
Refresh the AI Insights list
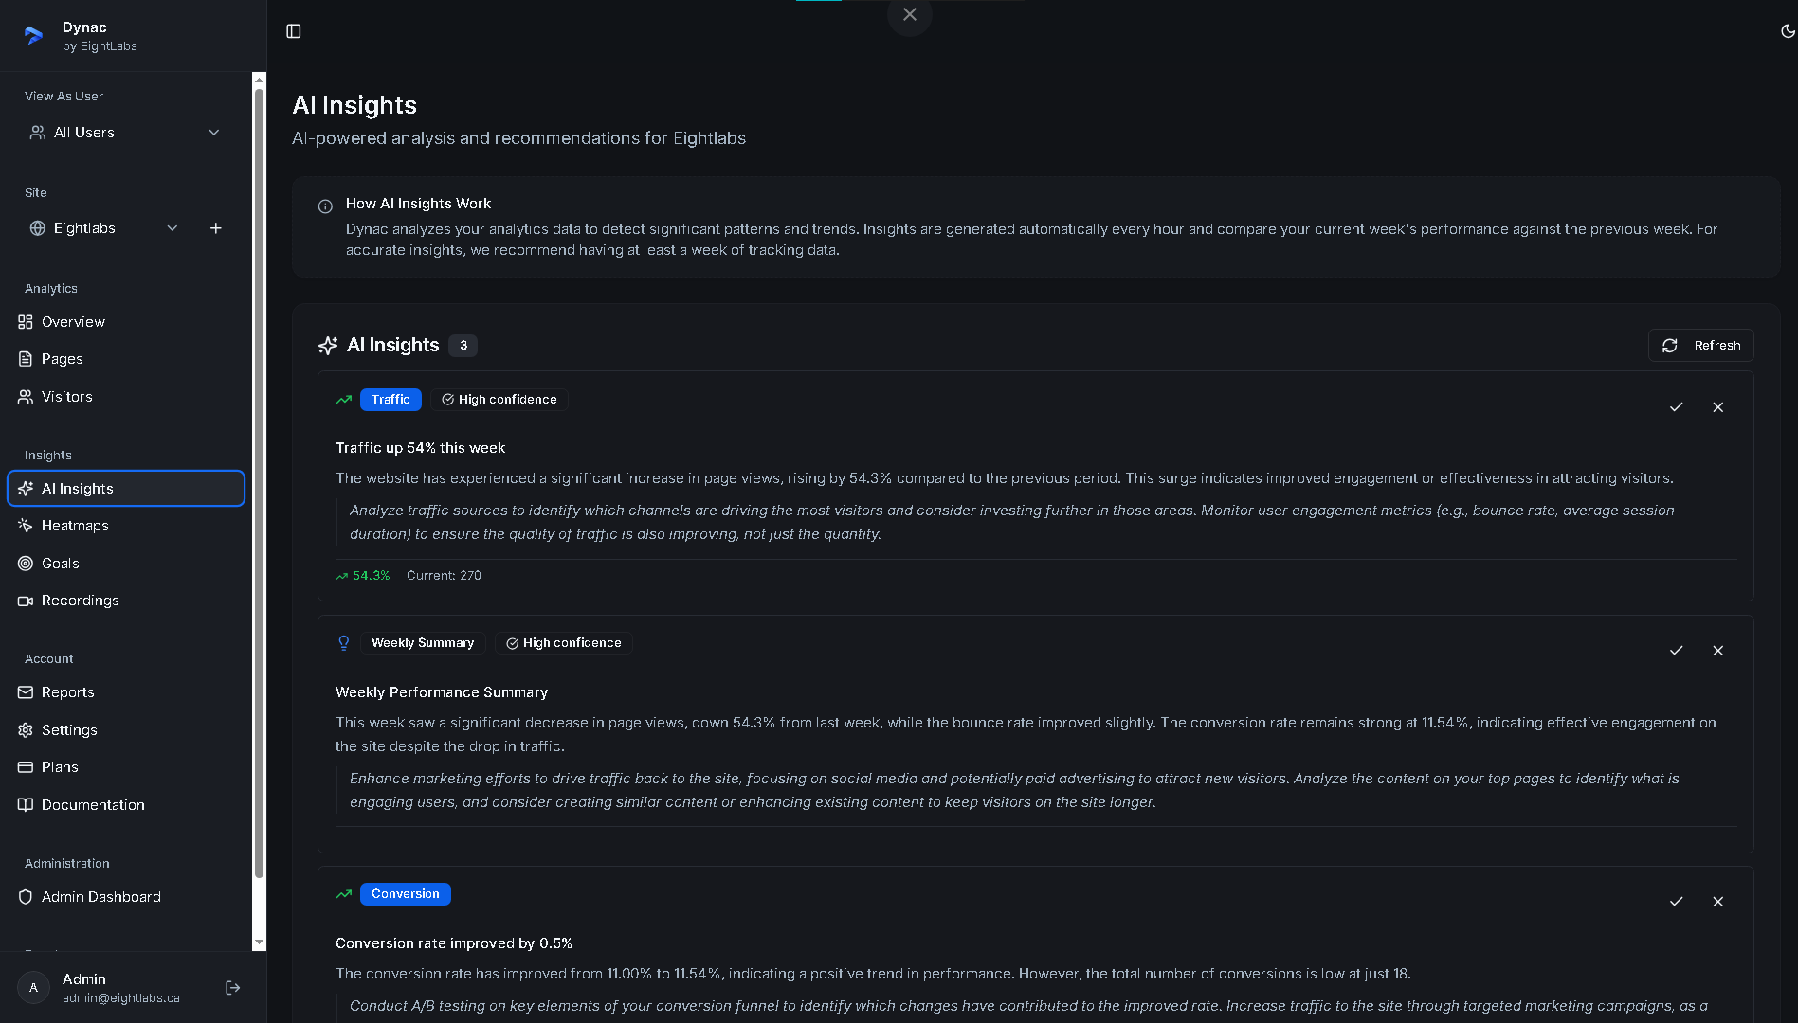coord(1700,346)
